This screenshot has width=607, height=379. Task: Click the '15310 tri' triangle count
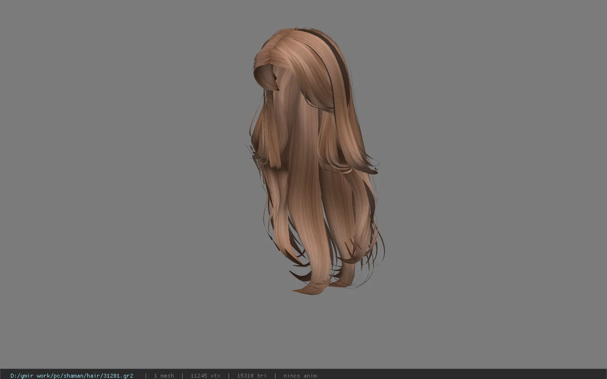click(251, 376)
